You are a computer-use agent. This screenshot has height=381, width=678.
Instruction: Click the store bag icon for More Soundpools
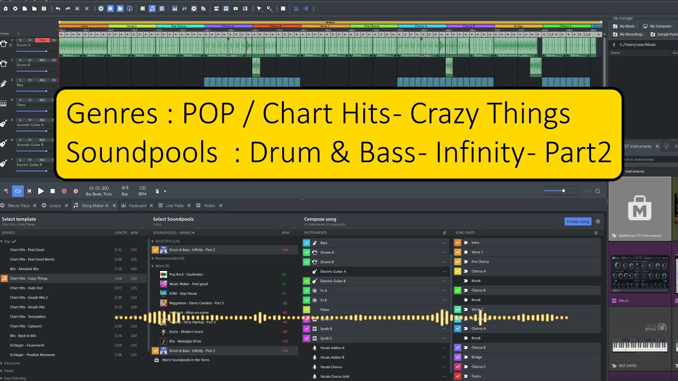click(x=156, y=360)
